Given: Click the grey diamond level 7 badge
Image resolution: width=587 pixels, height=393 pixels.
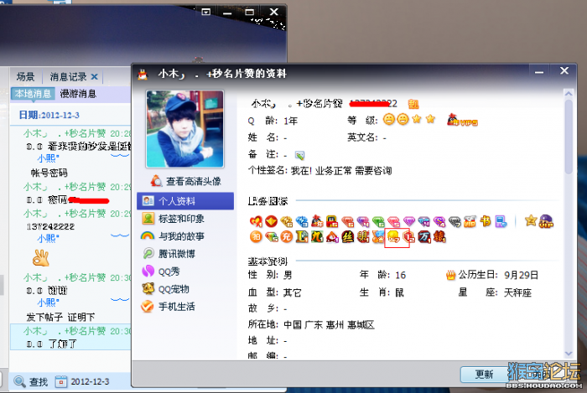Looking at the screenshot, I should [x=455, y=221].
